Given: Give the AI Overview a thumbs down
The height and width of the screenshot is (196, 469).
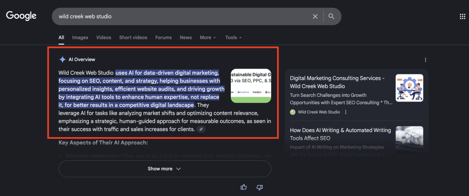Looking at the screenshot, I should point(260,187).
